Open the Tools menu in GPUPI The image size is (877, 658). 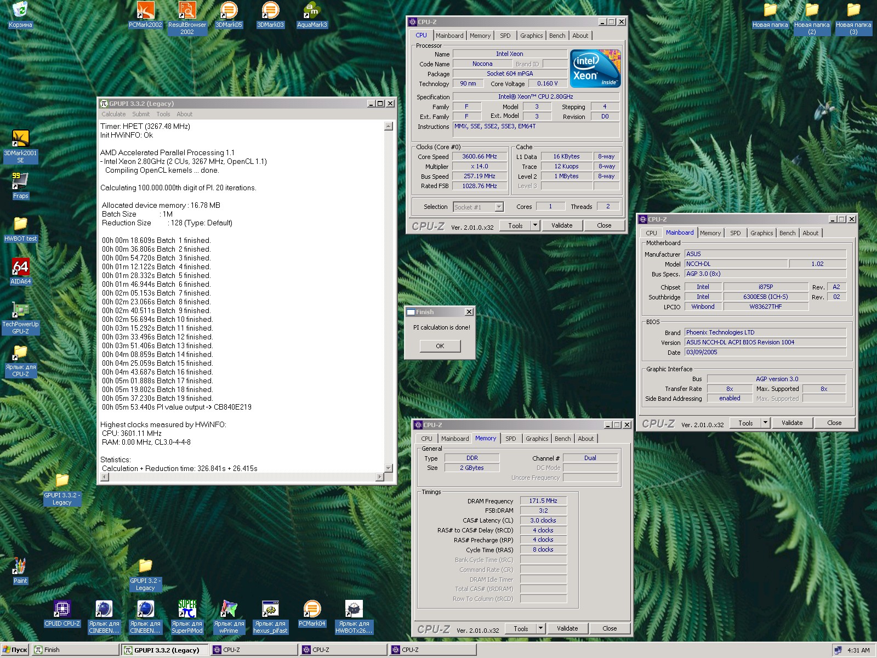click(163, 114)
